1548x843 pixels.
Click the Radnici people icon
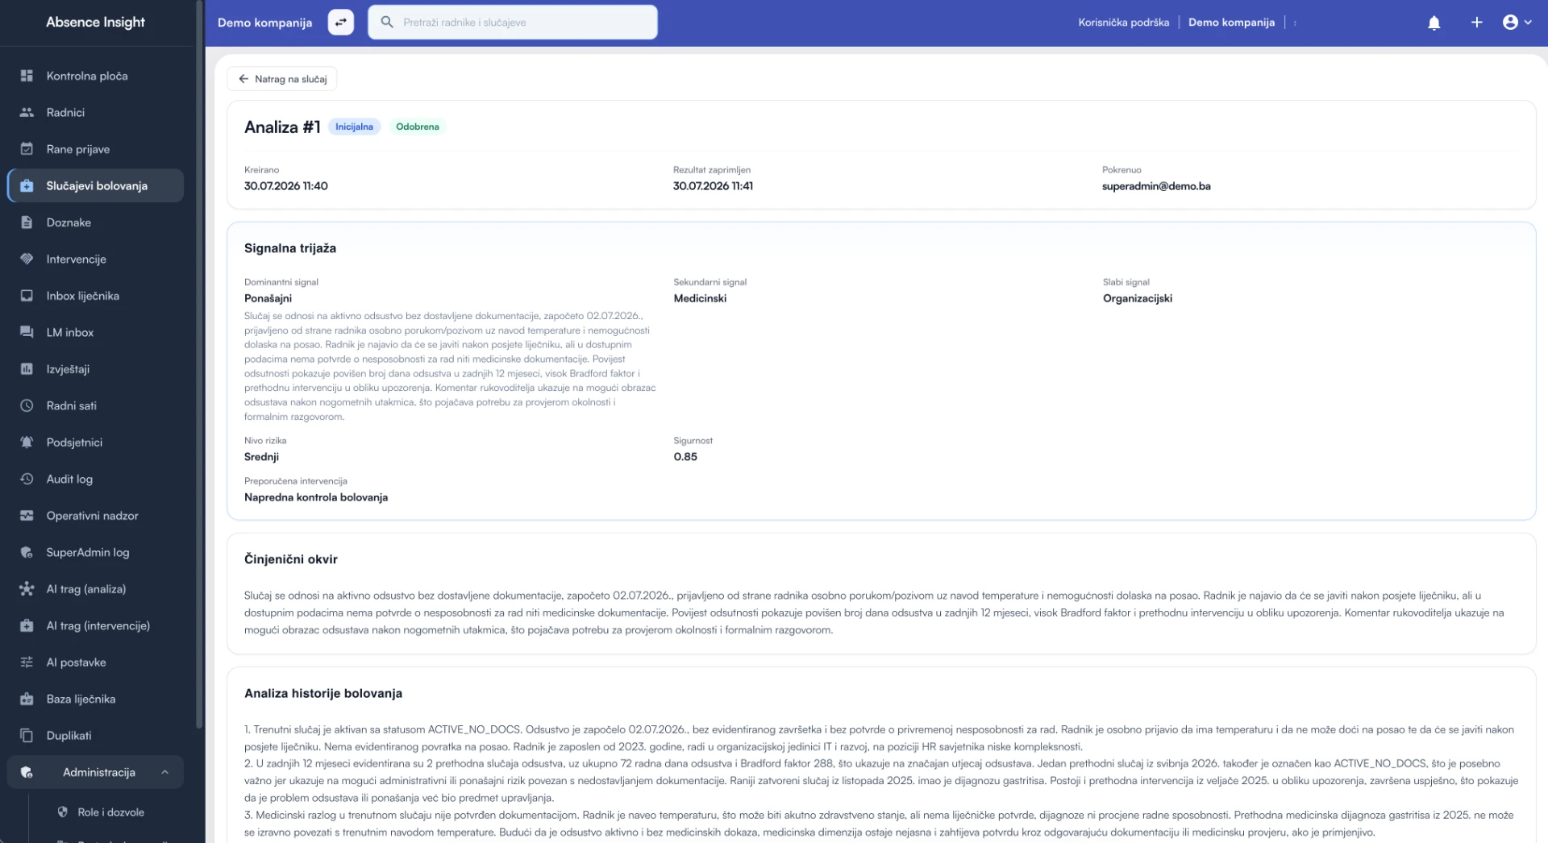(27, 112)
